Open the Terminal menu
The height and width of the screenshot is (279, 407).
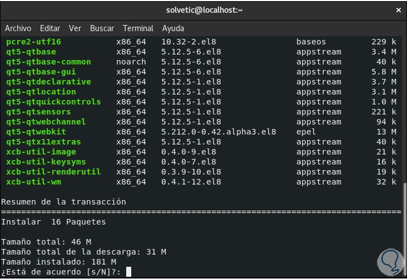click(x=138, y=28)
